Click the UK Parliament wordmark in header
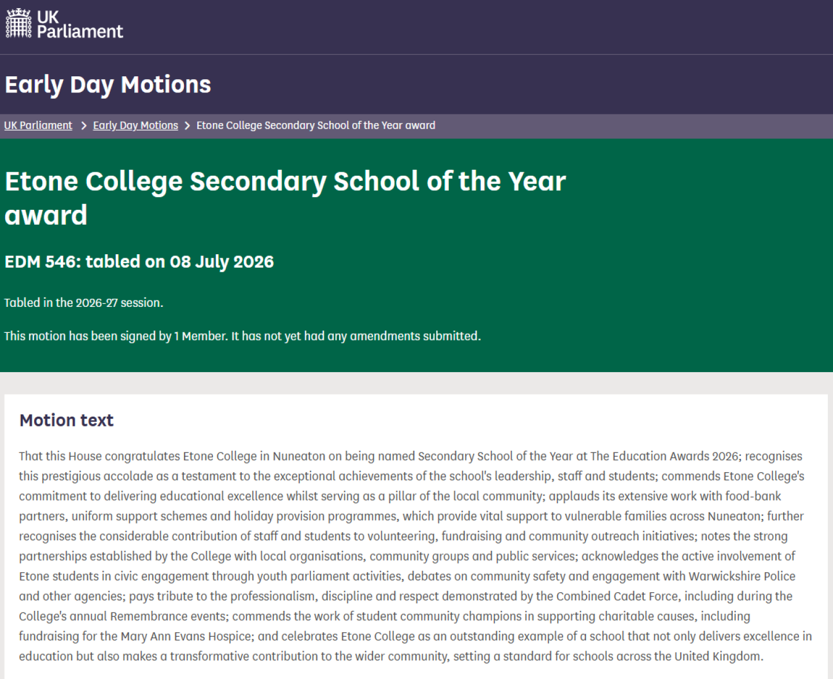Viewport: 833px width, 679px height. 80,24
